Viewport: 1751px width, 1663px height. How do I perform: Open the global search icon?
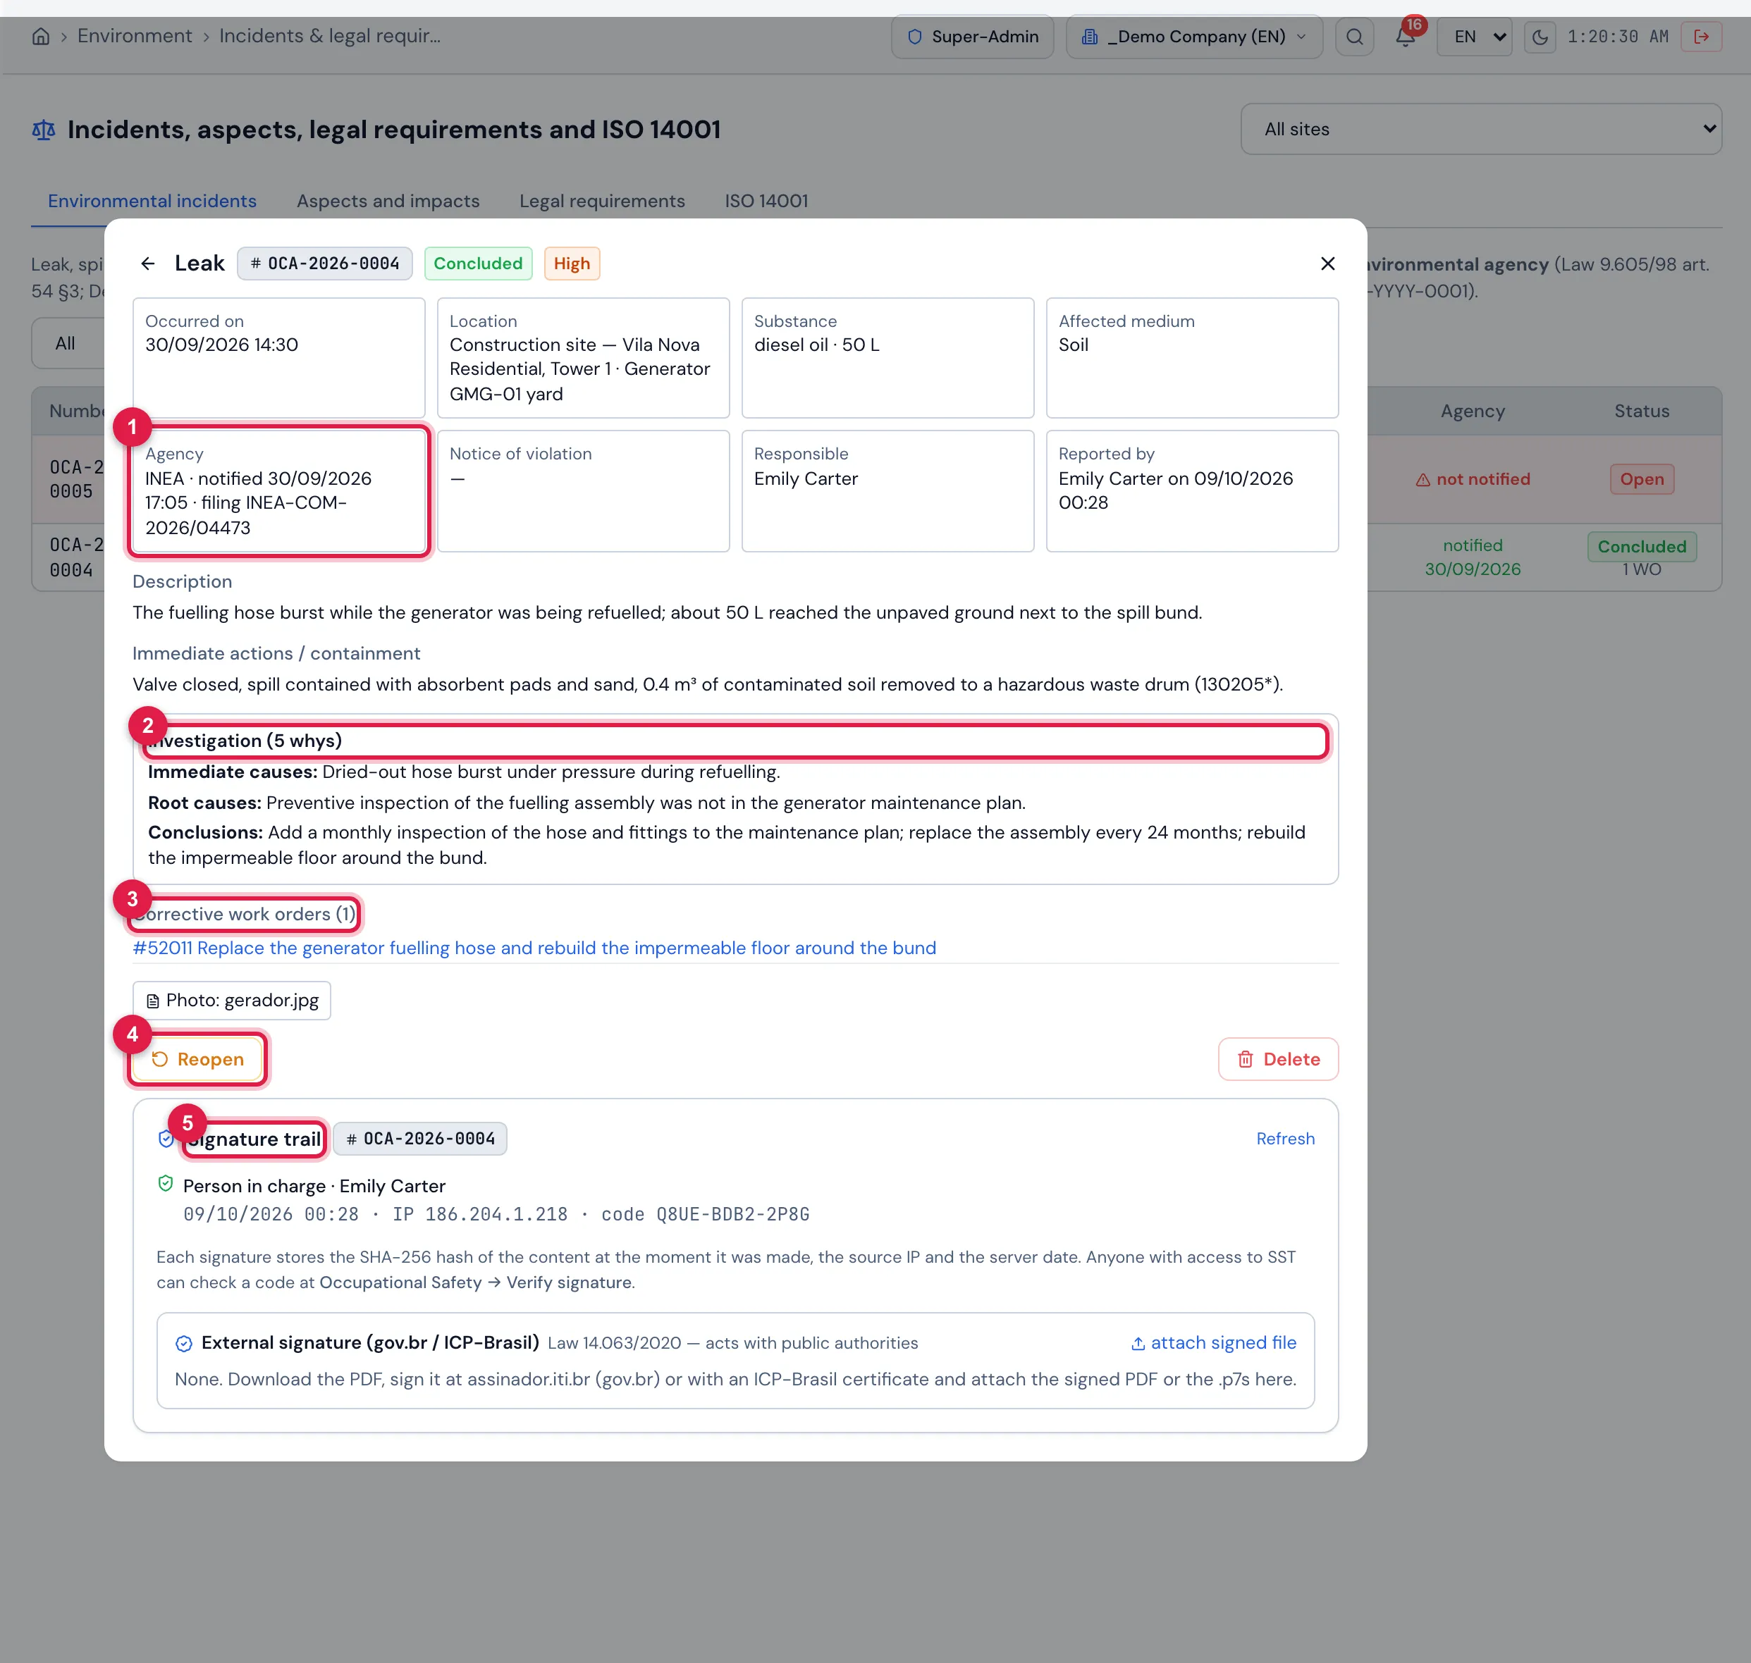(1354, 37)
